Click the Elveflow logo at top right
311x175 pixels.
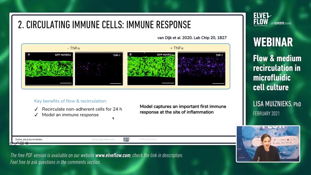(262, 19)
